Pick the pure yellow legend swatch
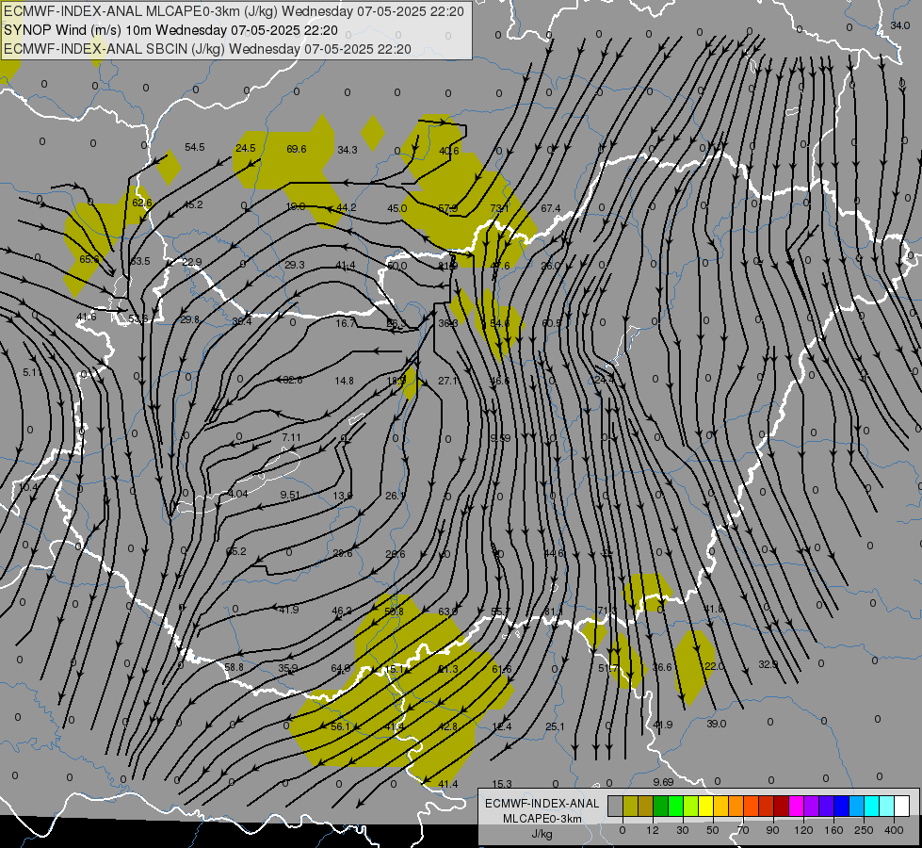The width and height of the screenshot is (922, 848). point(706,806)
